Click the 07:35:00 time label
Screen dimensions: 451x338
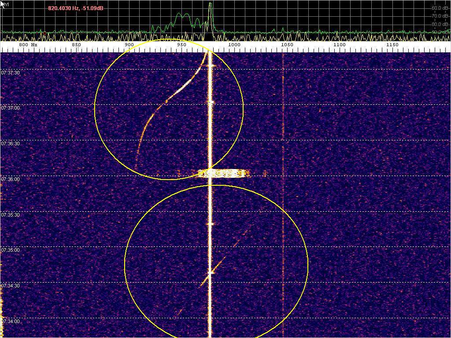click(10, 250)
